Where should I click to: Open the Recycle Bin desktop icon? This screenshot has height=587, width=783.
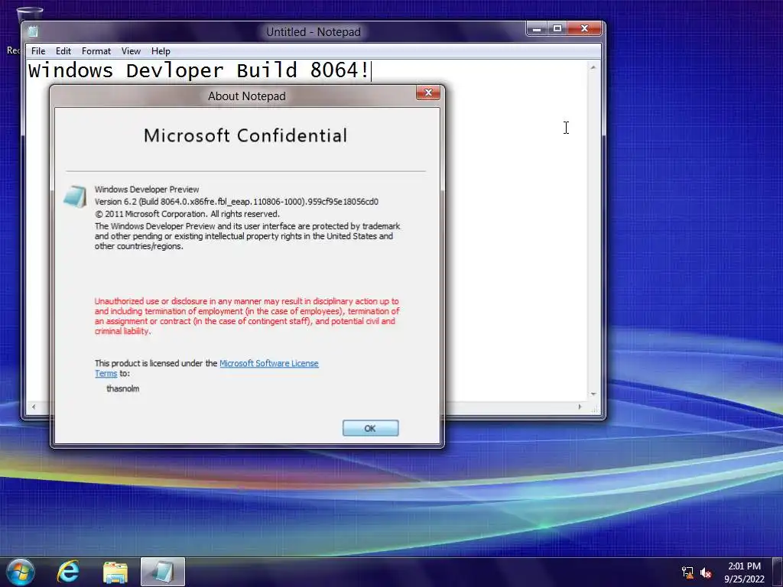[x=28, y=14]
